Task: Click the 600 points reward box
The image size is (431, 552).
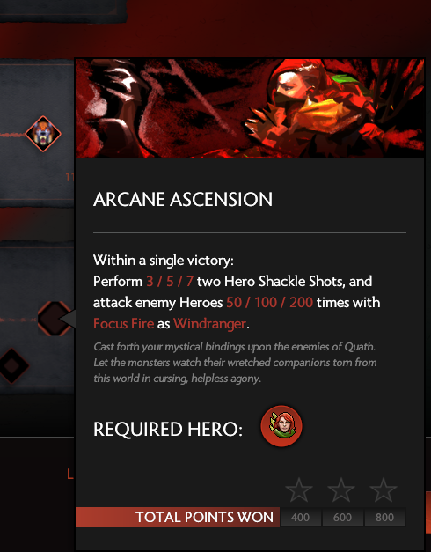Action: tap(342, 517)
